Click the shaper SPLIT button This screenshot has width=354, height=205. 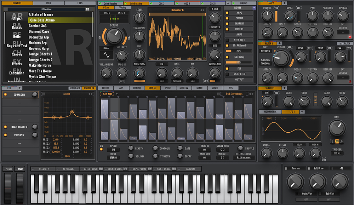pyautogui.click(x=316, y=99)
